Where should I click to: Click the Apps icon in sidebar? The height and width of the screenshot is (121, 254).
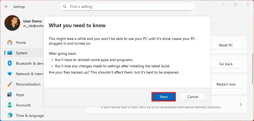[x=10, y=95]
